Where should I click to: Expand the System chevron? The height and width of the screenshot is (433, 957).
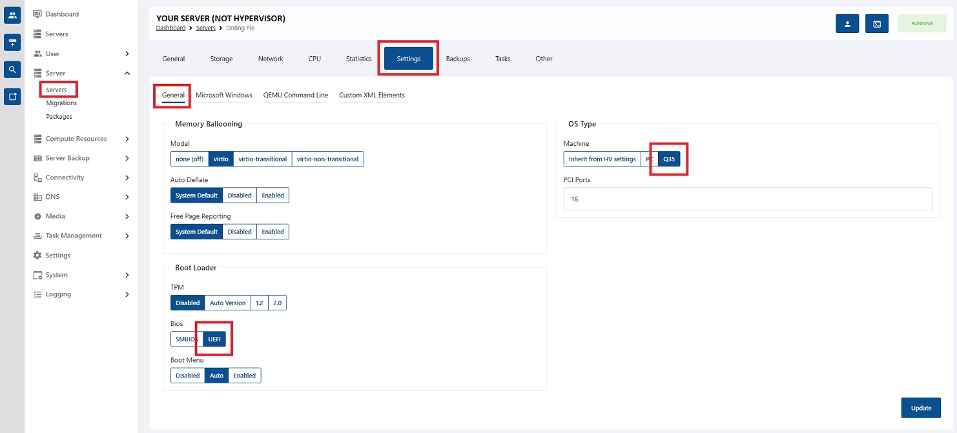point(127,275)
